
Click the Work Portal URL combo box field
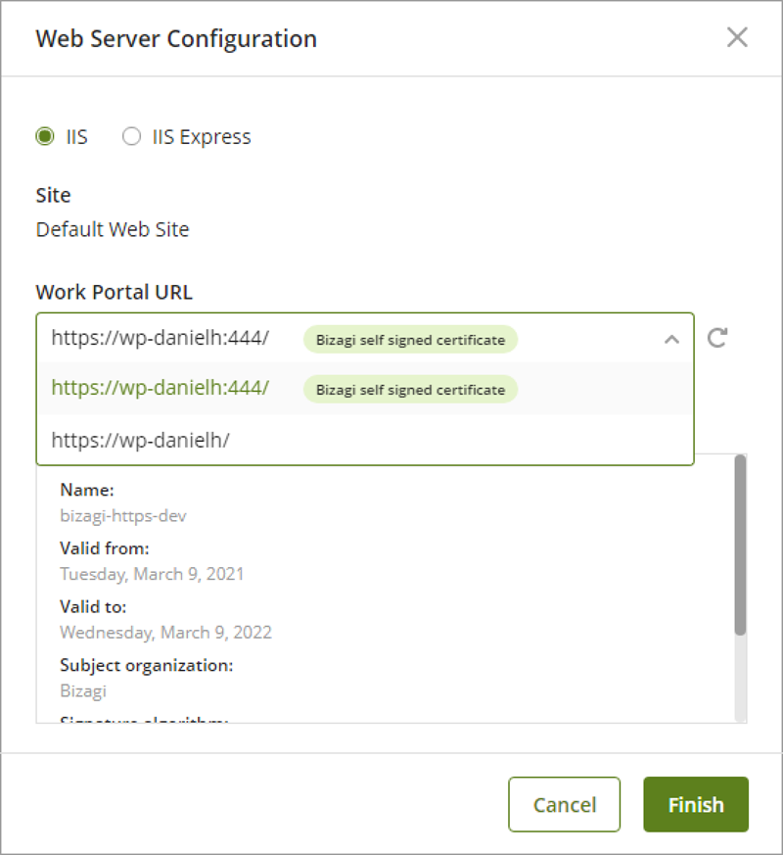click(x=365, y=338)
